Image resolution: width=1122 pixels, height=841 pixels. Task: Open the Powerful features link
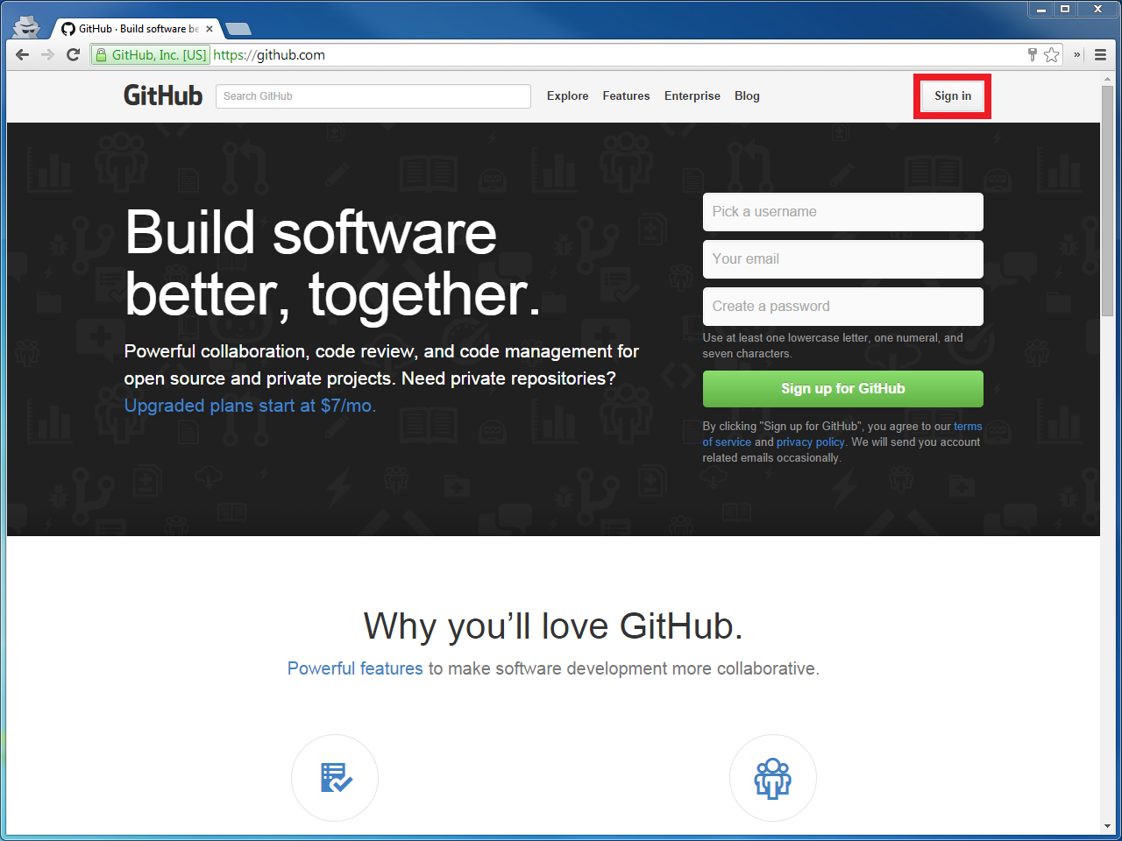355,668
